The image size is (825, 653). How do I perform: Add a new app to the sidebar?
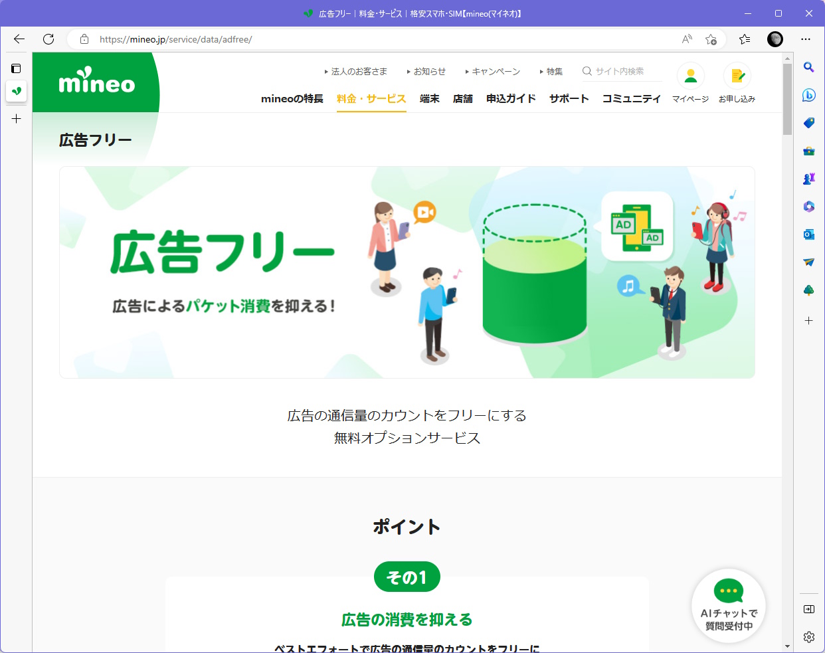tap(809, 321)
